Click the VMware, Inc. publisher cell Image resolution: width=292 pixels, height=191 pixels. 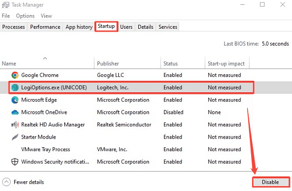[112, 149]
